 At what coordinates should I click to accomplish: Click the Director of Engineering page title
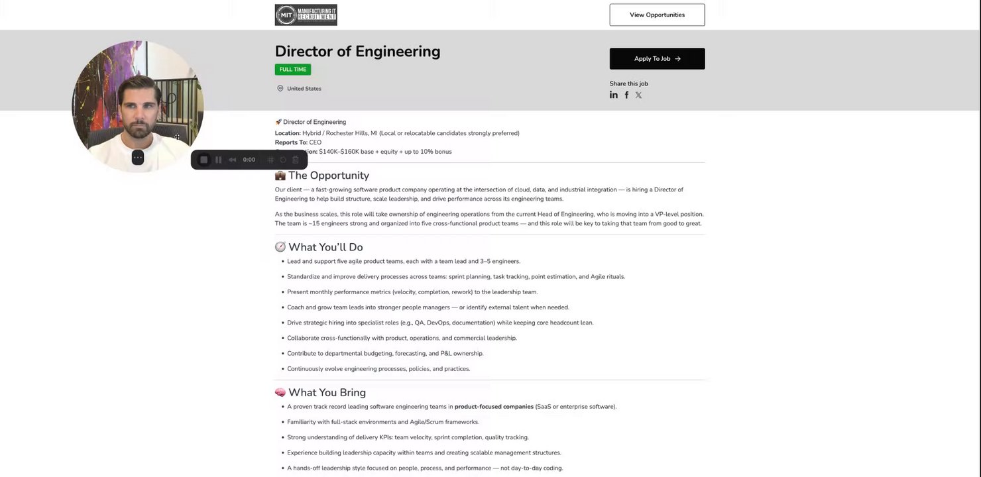357,51
